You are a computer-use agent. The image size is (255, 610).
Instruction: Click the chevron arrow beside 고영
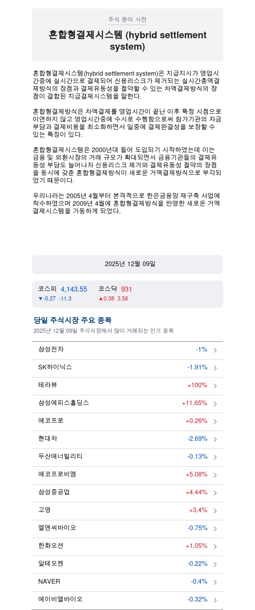click(215, 511)
